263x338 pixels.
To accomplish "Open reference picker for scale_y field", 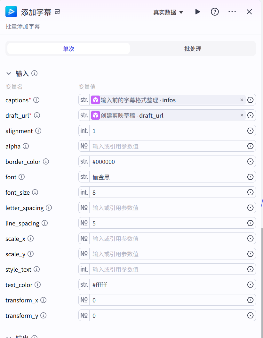I will point(250,254).
